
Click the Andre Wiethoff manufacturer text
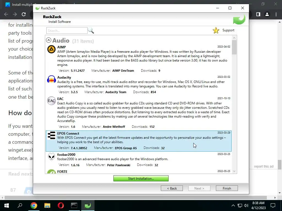[x=114, y=127]
